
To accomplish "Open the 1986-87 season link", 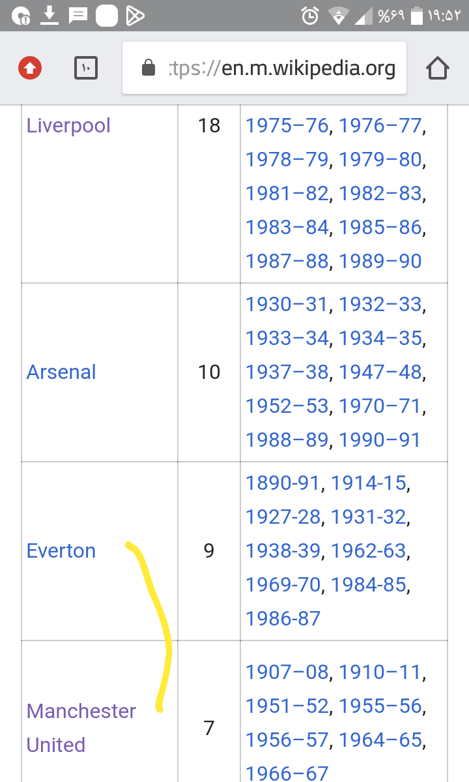I will tap(283, 618).
